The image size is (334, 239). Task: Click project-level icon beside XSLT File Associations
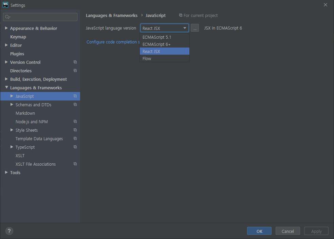[x=75, y=164]
